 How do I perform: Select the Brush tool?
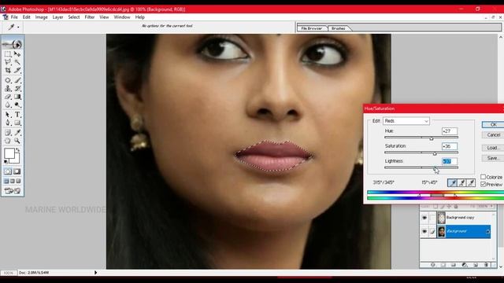click(x=17, y=80)
